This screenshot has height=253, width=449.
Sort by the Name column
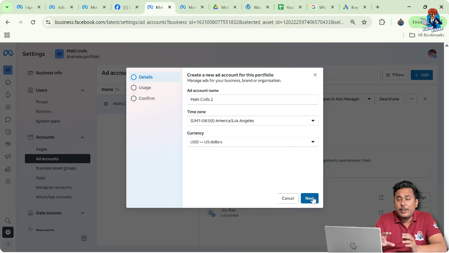[110, 89]
